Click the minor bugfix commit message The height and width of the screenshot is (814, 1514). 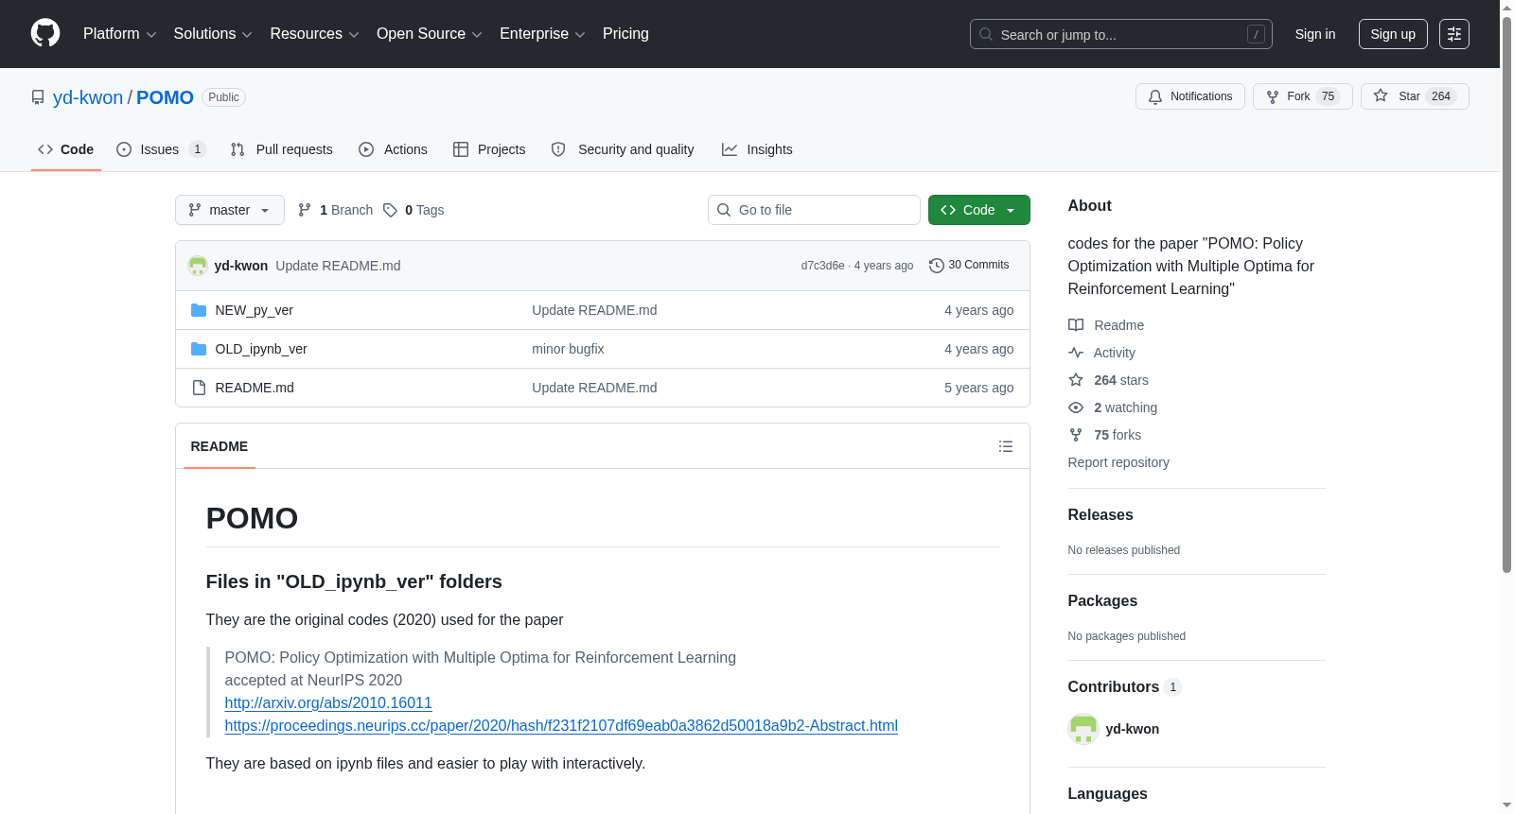click(x=568, y=349)
